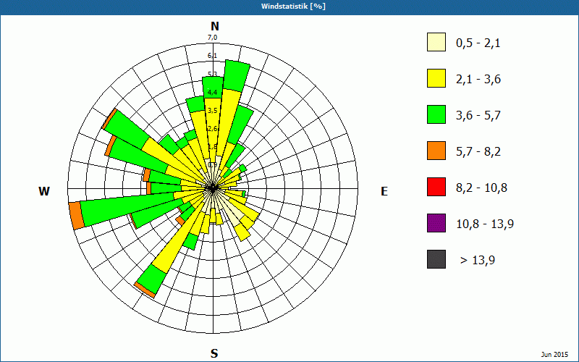The height and width of the screenshot is (362, 579).
Task: Click the W compass label
Action: click(44, 191)
